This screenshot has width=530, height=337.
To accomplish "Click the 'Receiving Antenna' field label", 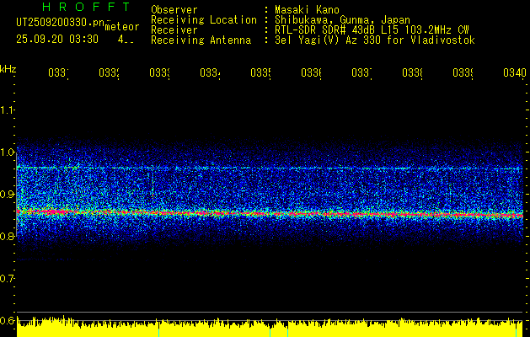I will (201, 40).
